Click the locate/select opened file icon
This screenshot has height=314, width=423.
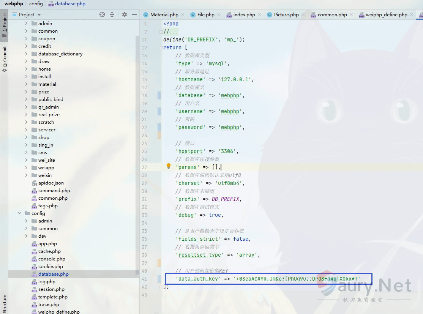(x=102, y=14)
